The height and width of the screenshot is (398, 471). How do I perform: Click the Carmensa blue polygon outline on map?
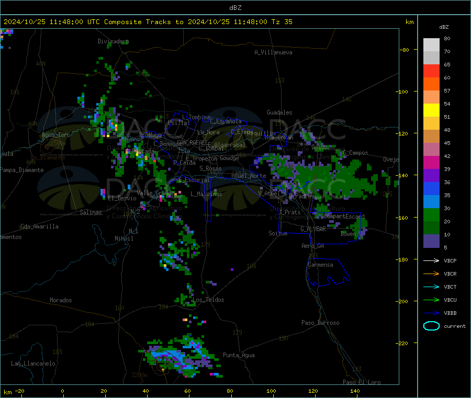pyautogui.click(x=328, y=272)
